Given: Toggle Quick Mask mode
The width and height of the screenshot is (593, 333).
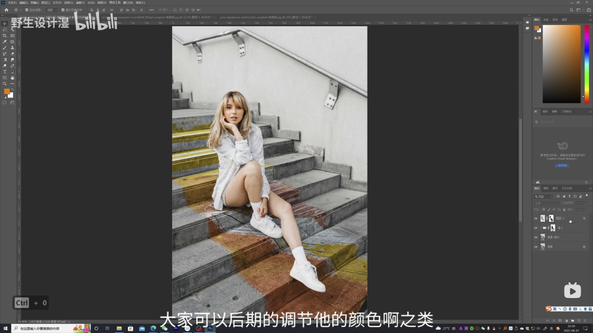Looking at the screenshot, I should (x=5, y=102).
